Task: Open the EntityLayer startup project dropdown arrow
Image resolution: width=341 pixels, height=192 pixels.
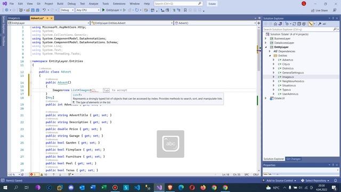Action: coord(121,10)
